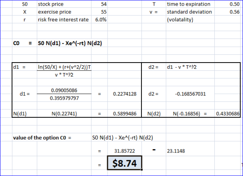Click the 'T' symbol cell beside time to expiration
This screenshot has height=176, width=243.
[154, 4]
